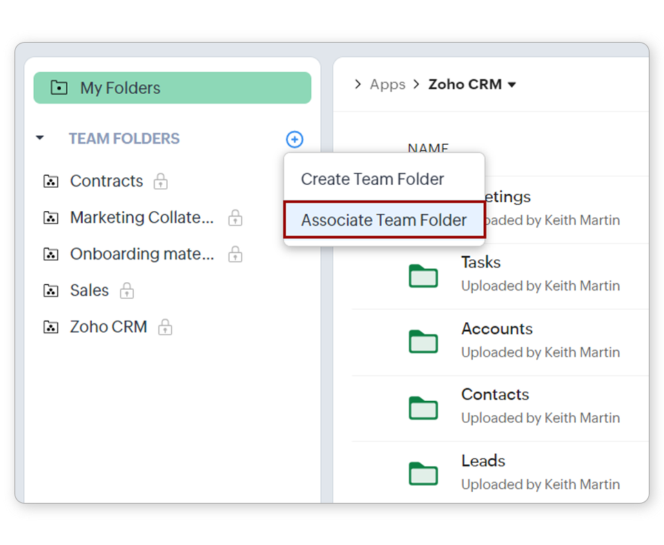664x545 pixels.
Task: Click the lock icon next to Sales
Action: click(x=126, y=291)
